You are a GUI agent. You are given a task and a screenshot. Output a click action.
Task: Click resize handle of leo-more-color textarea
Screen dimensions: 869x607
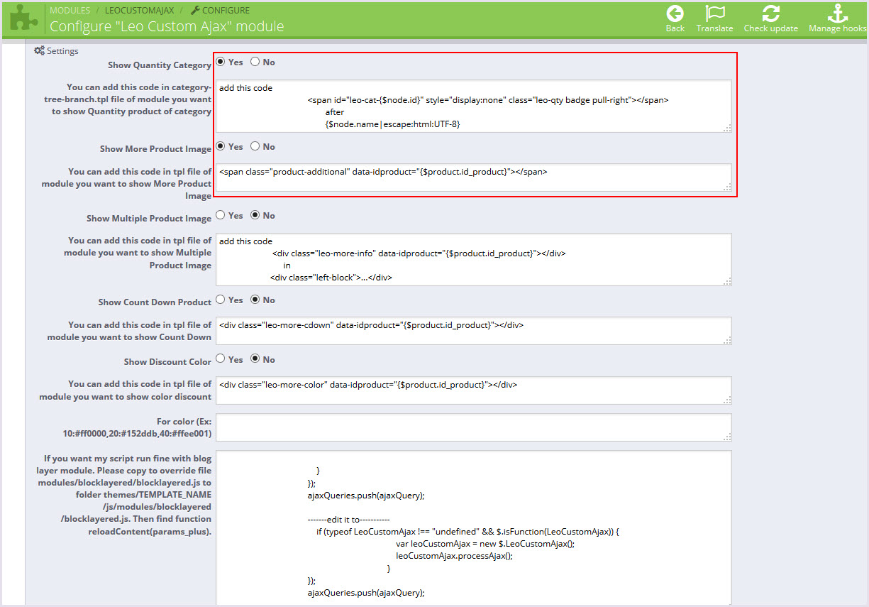[x=727, y=400]
